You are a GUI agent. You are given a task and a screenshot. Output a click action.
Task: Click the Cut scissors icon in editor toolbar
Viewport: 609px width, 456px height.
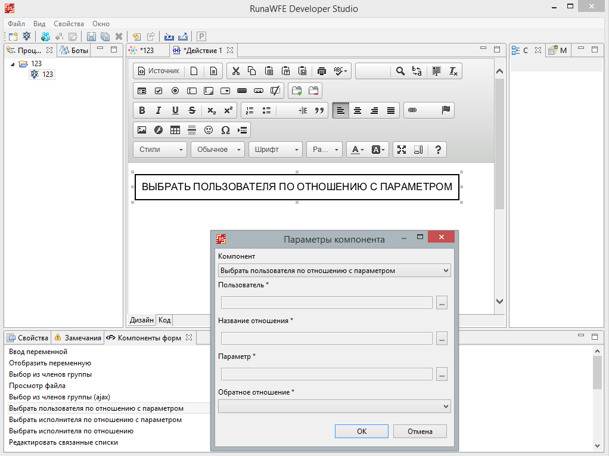pos(235,72)
